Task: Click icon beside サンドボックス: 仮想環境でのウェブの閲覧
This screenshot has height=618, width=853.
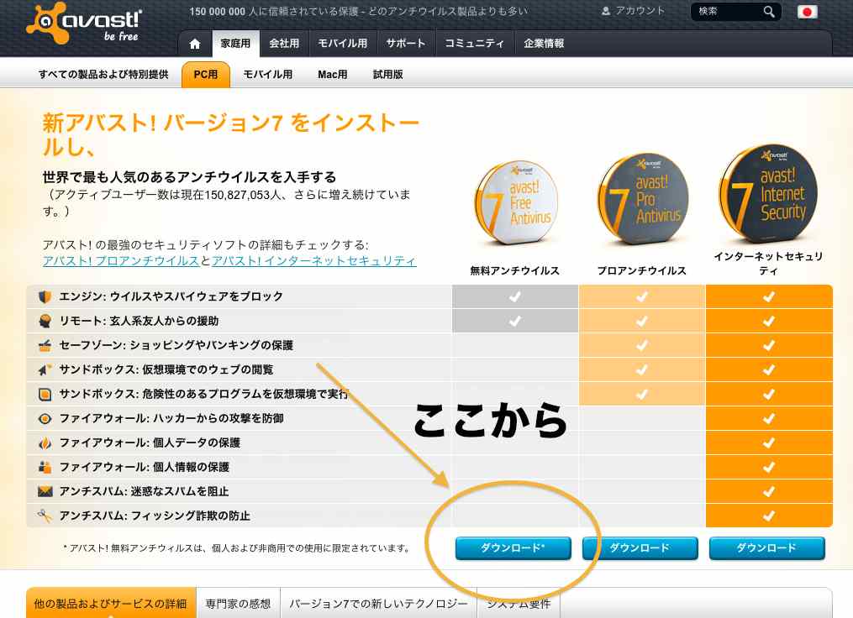Action: [45, 369]
